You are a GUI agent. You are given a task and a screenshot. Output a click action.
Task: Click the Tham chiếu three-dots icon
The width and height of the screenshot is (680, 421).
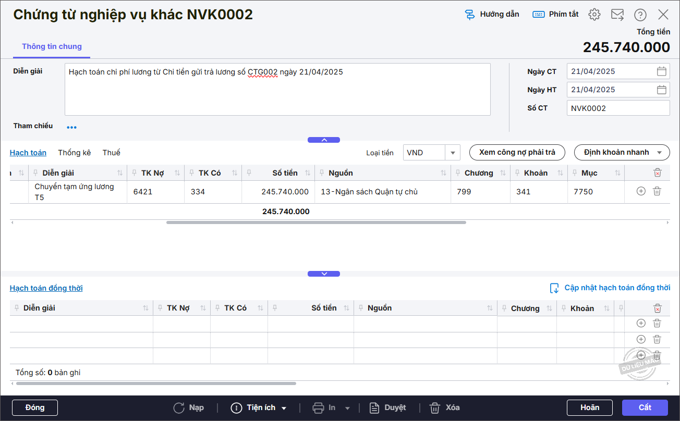(71, 127)
